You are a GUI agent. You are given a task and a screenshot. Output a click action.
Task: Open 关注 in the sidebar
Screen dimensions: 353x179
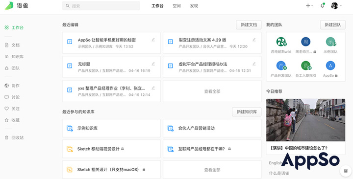[x=12, y=109]
